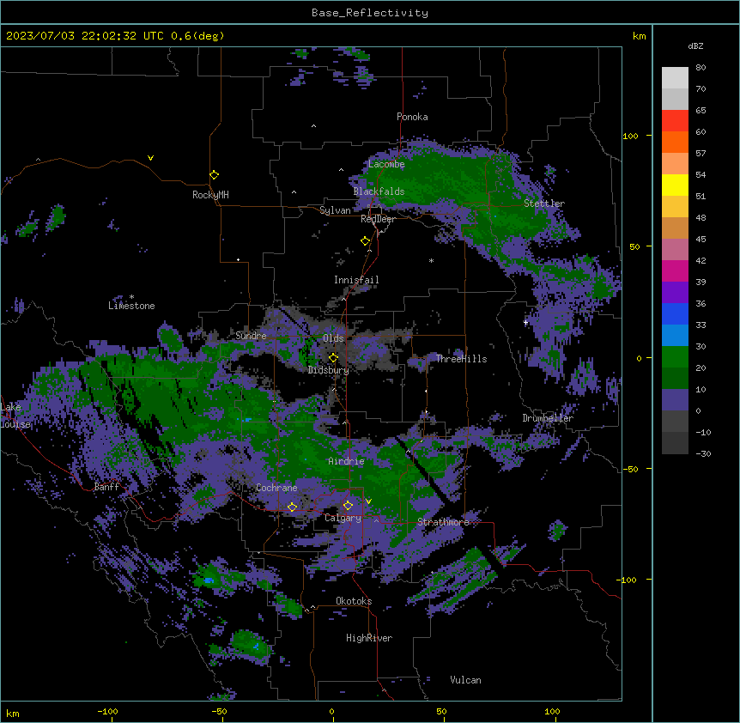
Task: Click the Blackfalds city label
Action: (x=379, y=191)
